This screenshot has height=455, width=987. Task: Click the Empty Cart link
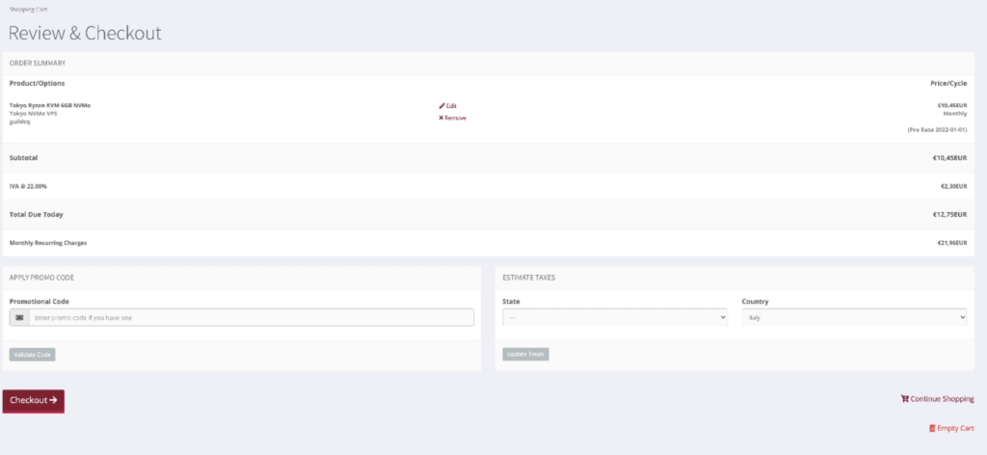click(x=951, y=429)
